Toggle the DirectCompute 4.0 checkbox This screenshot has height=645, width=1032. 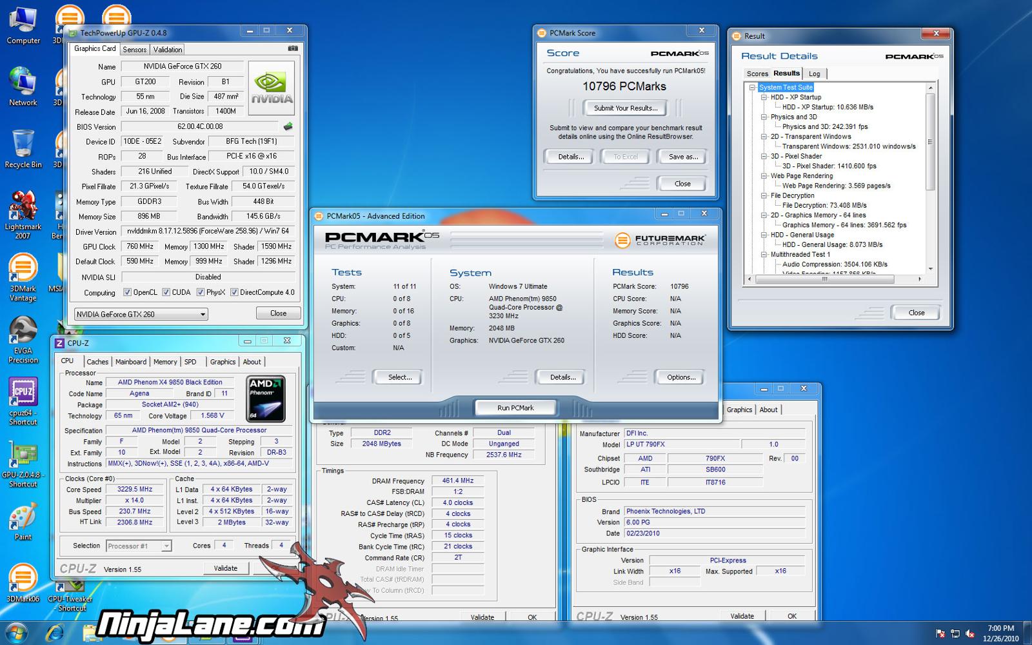[x=234, y=292]
